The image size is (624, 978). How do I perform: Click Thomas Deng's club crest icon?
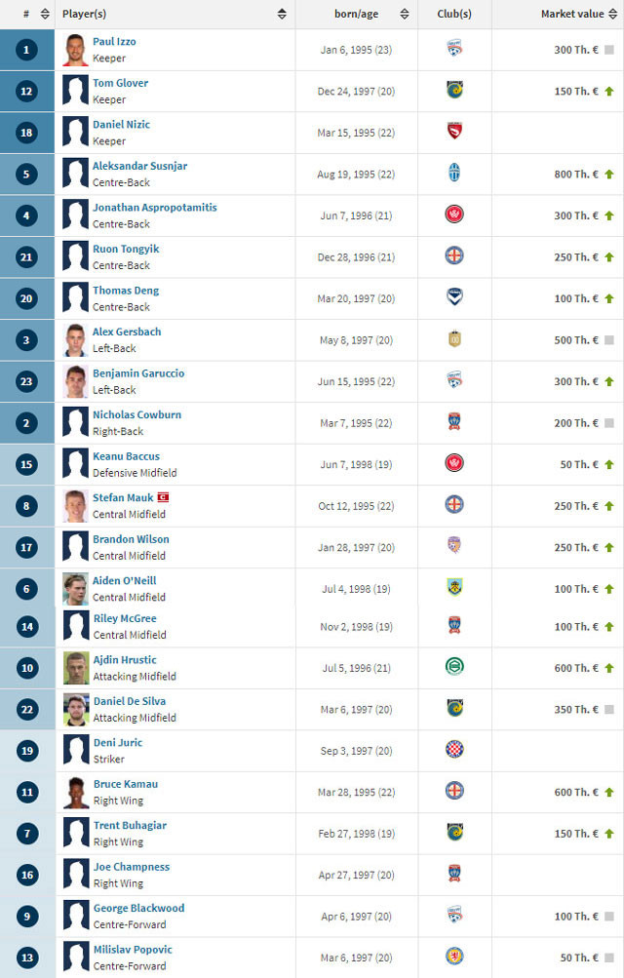click(454, 296)
